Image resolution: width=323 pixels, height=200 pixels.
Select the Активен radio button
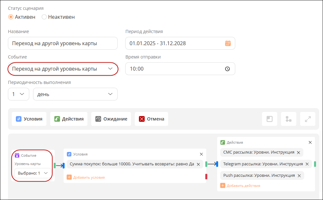(x=11, y=17)
